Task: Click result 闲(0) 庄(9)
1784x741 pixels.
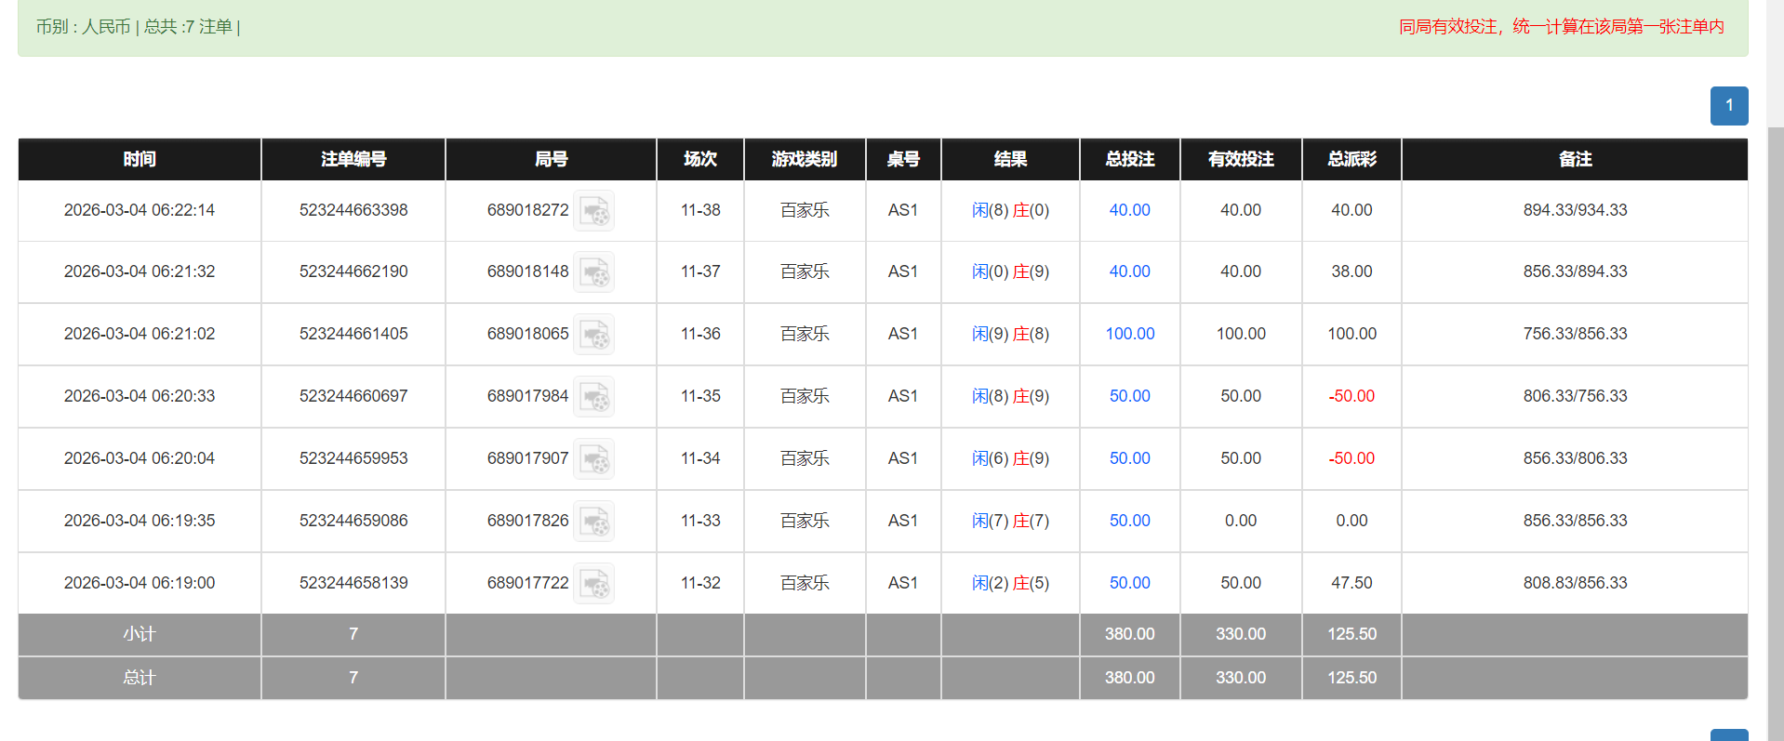Action: pyautogui.click(x=1010, y=271)
